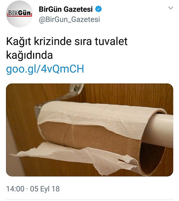Open the toilet paper roll photo
The width and height of the screenshot is (179, 201).
pos(89,130)
